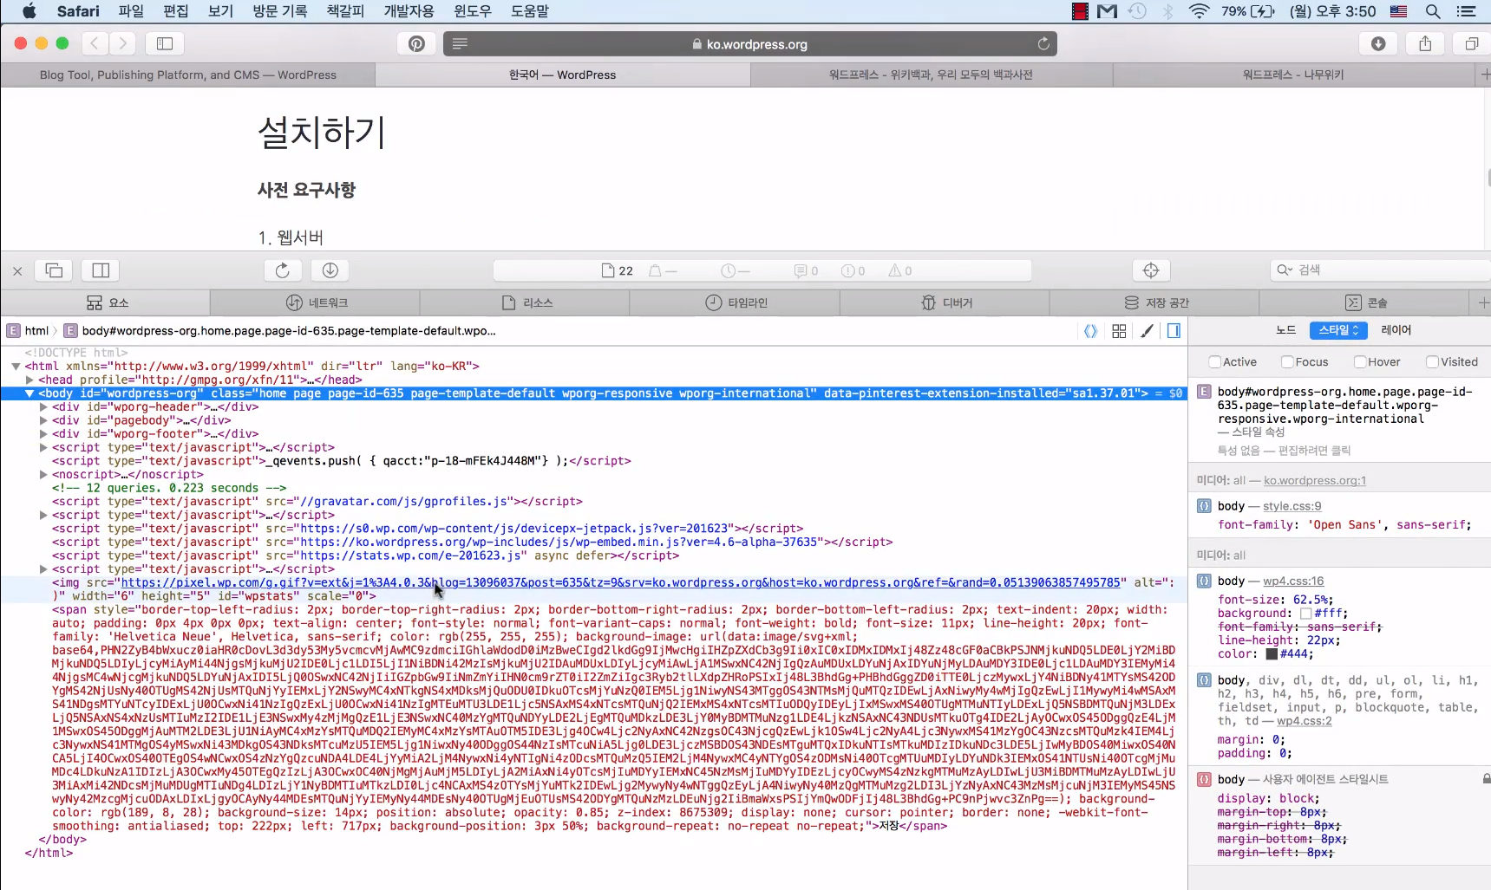This screenshot has width=1491, height=890.
Task: Open Spotlight search in menu bar
Action: [x=1433, y=11]
